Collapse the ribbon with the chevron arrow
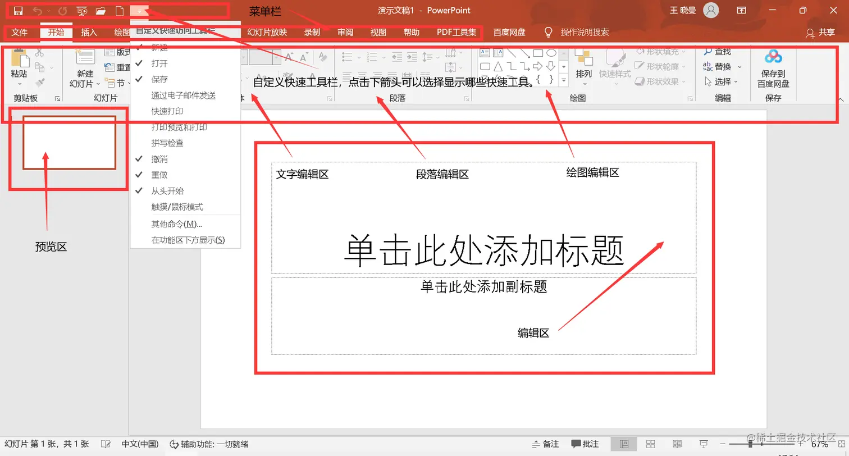Viewport: 849px width, 456px height. pos(841,99)
